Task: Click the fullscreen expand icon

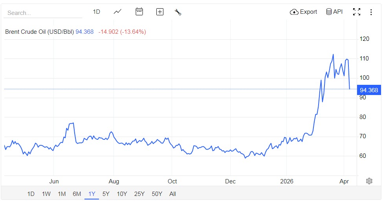Action: click(357, 12)
